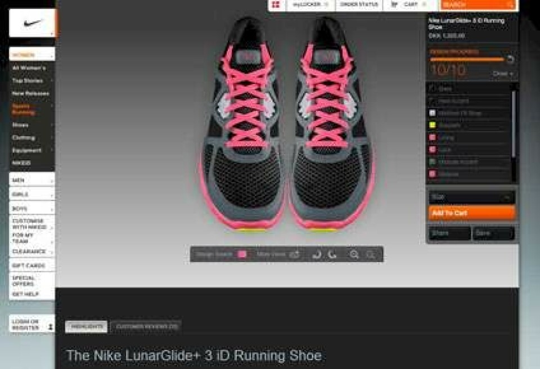Viewport: 540px width, 369px height.
Task: Expand Top Stories submenu
Action: point(31,80)
